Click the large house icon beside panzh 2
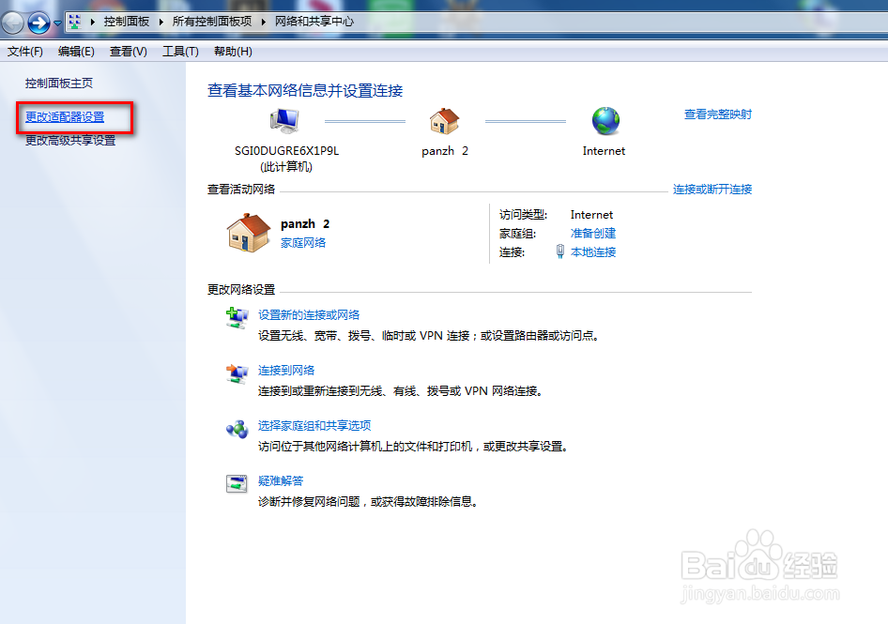 pyautogui.click(x=249, y=233)
